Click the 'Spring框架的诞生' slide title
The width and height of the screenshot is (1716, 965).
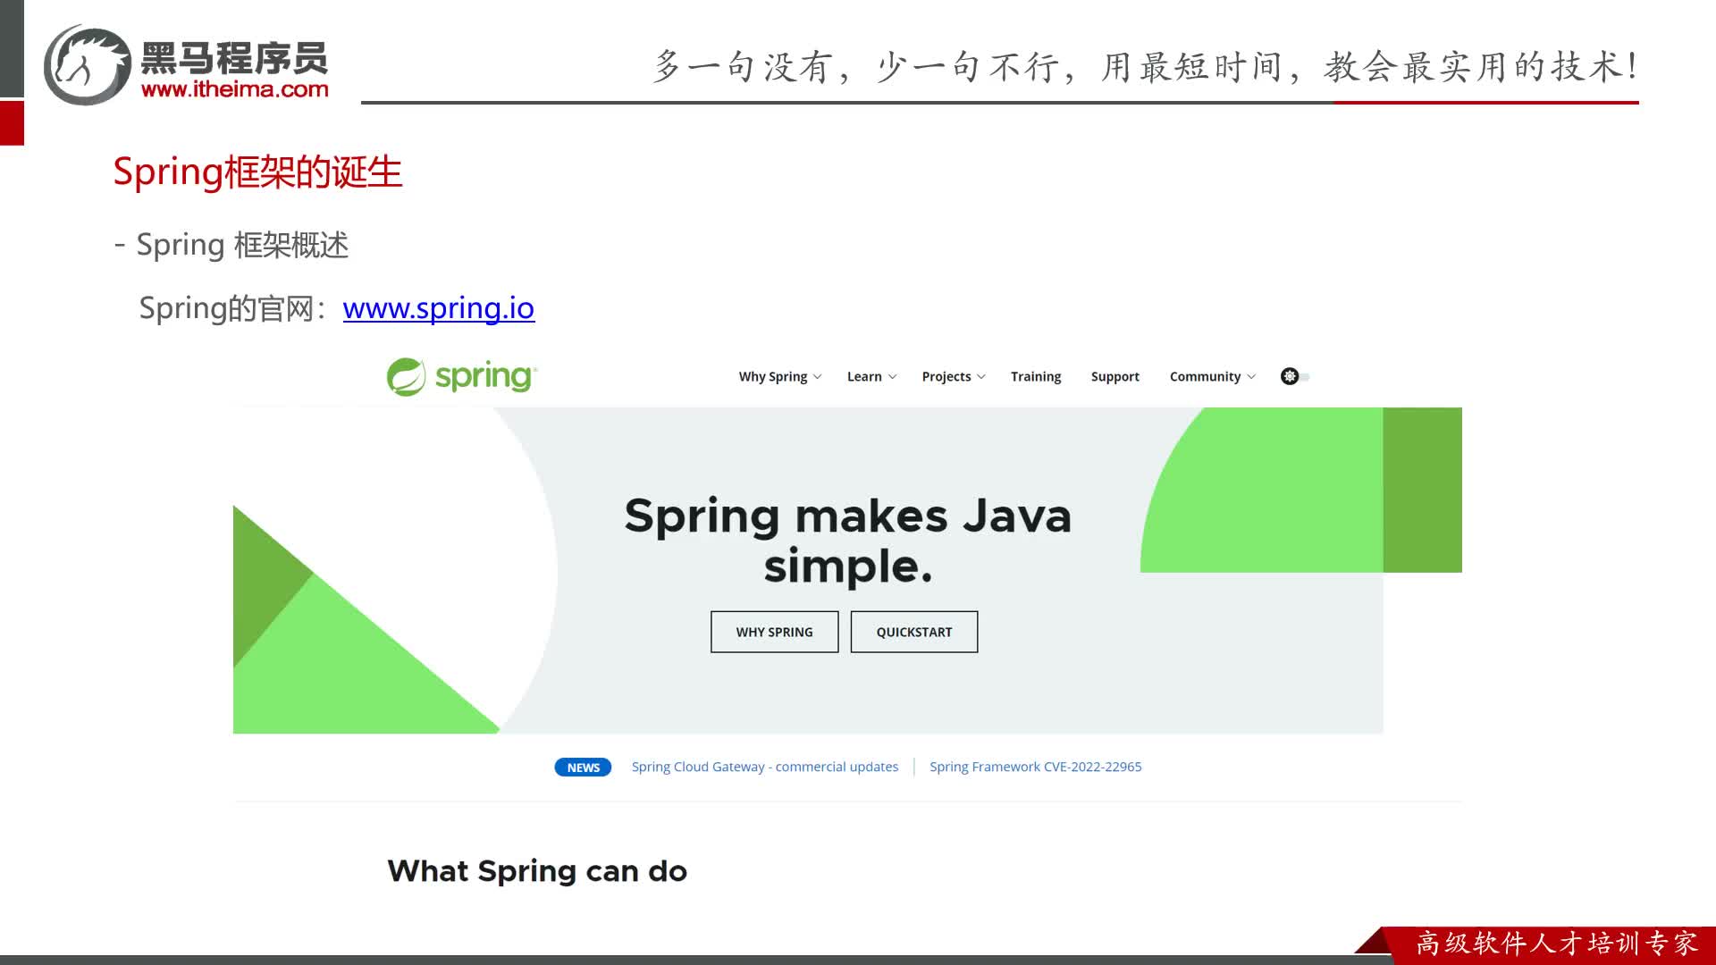(257, 172)
